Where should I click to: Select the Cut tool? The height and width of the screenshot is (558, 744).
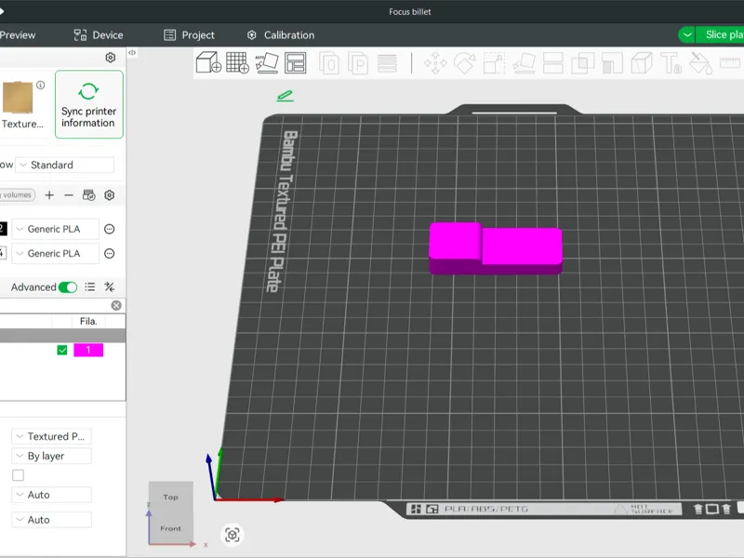tap(553, 63)
